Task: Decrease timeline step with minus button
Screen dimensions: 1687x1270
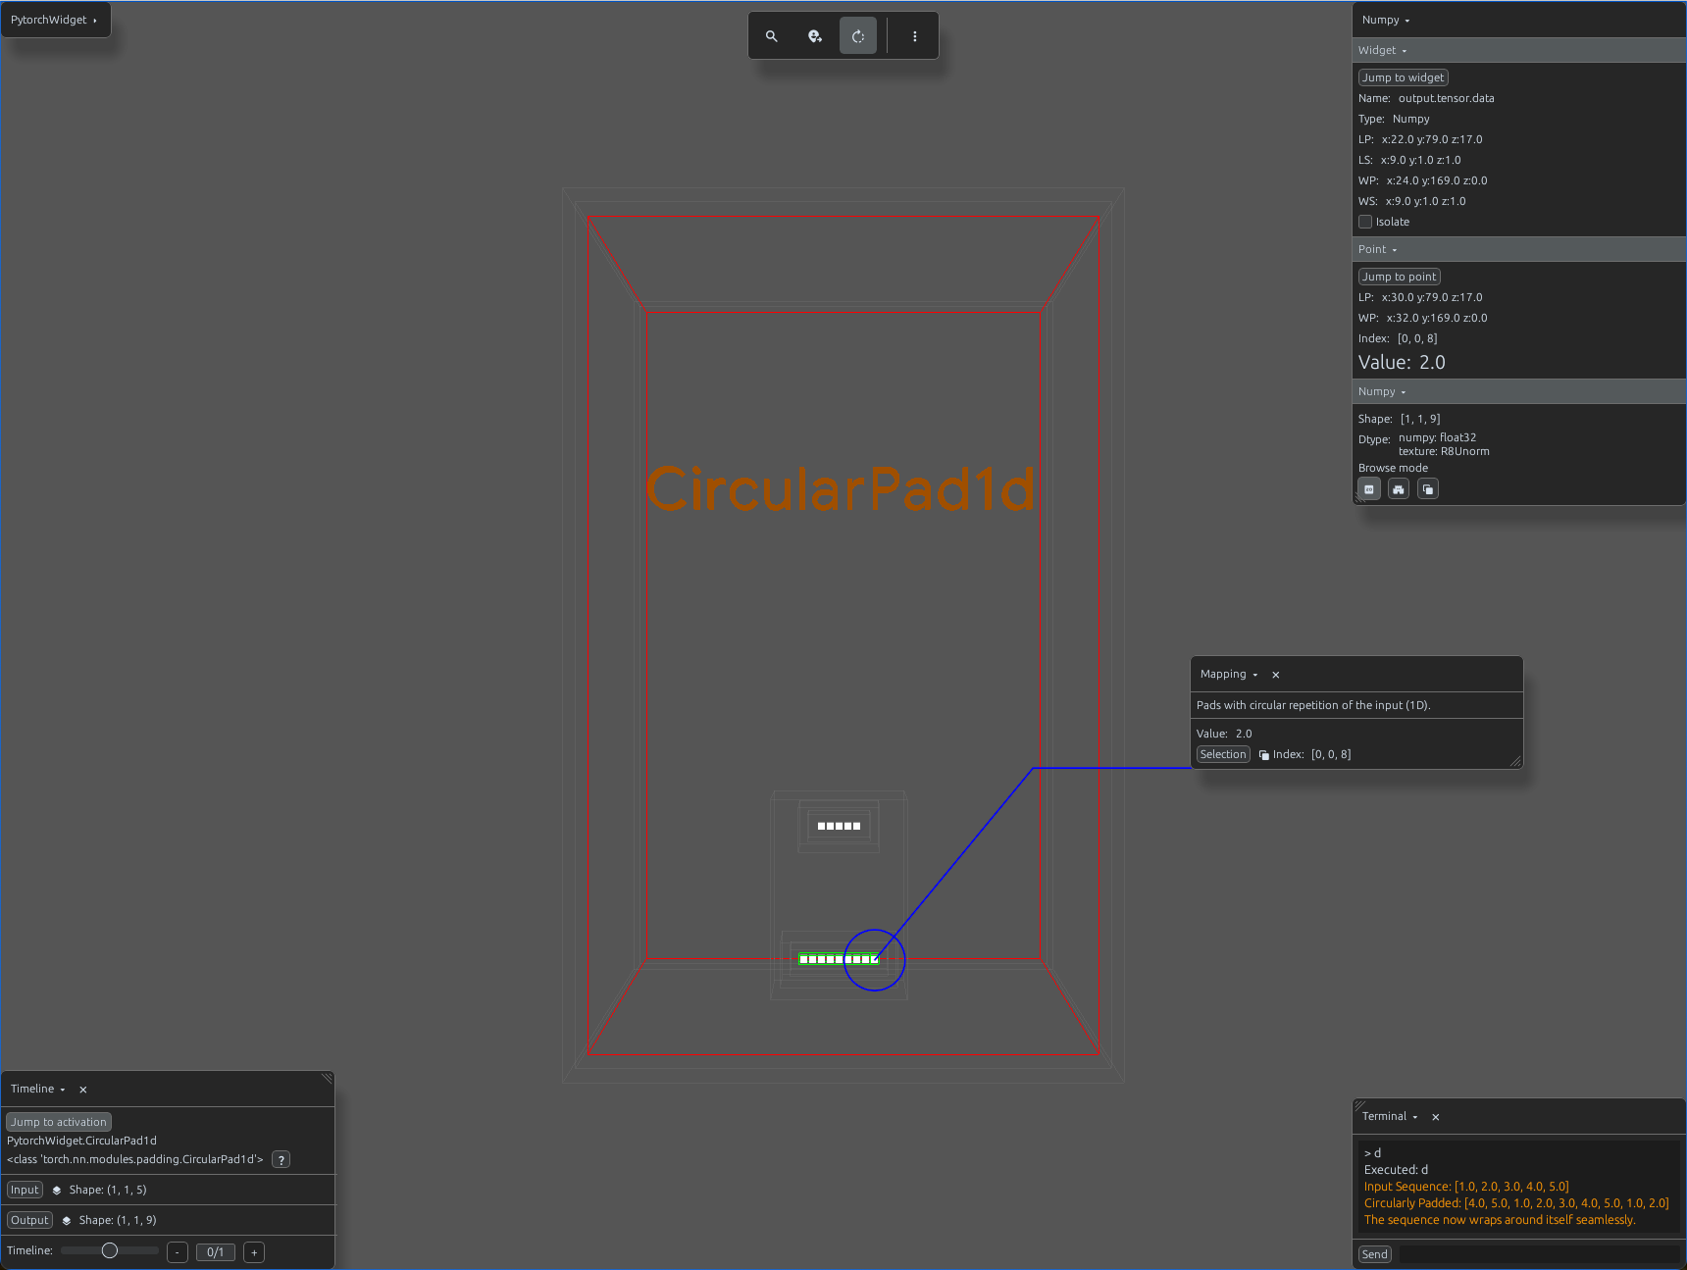Action: [x=178, y=1252]
